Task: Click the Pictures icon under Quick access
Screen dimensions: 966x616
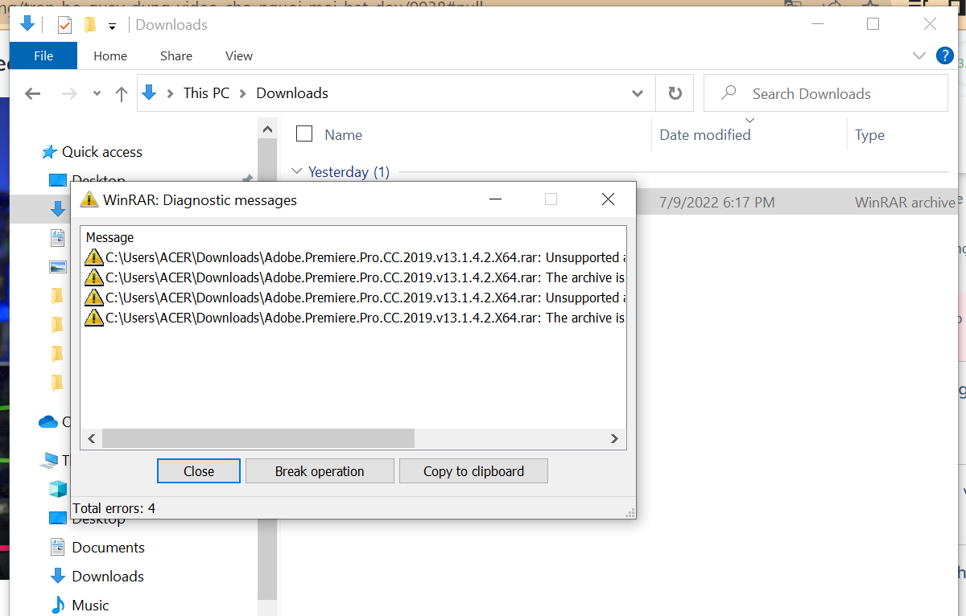Action: (x=58, y=266)
